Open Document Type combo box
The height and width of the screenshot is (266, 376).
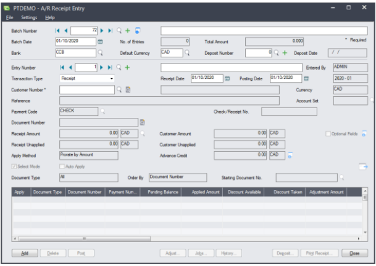[89, 177]
